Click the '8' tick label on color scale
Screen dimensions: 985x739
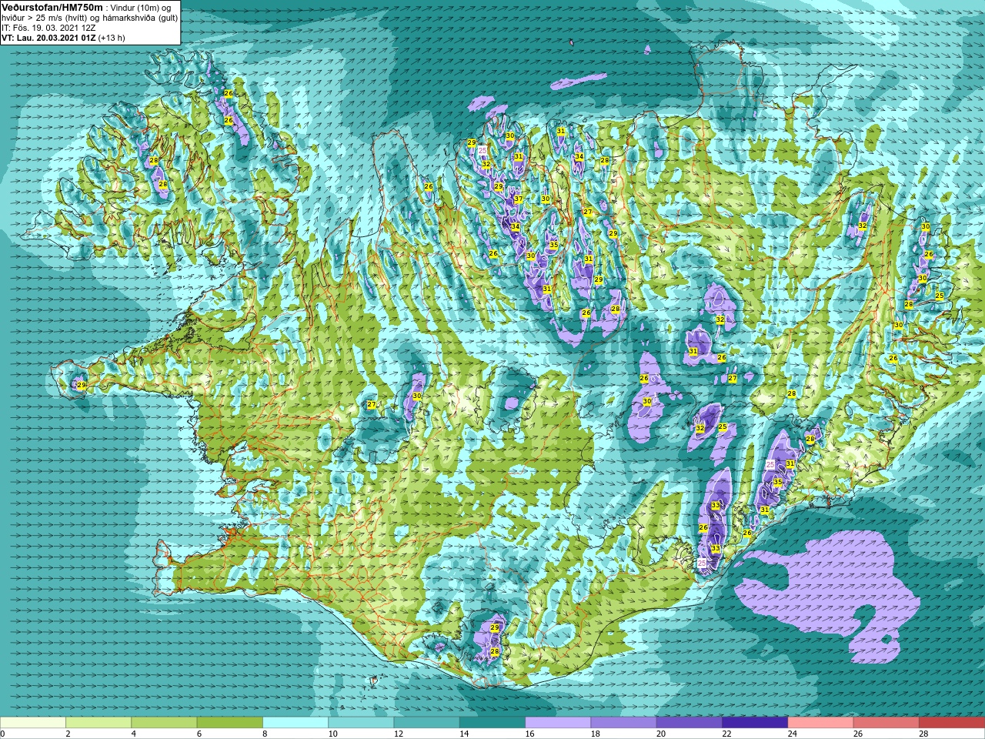pos(265,734)
